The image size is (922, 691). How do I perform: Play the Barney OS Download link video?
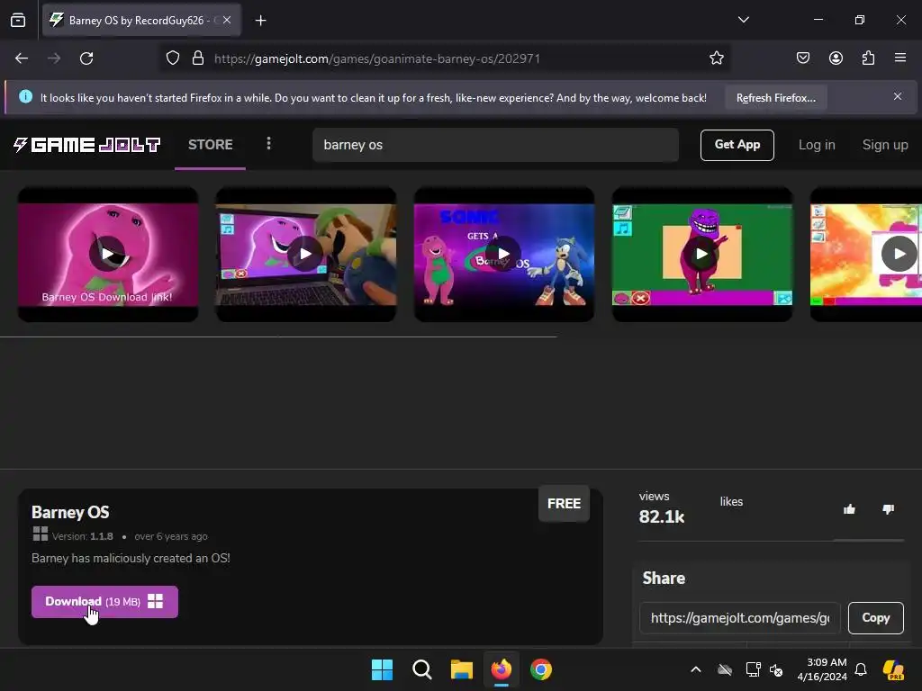click(x=108, y=254)
